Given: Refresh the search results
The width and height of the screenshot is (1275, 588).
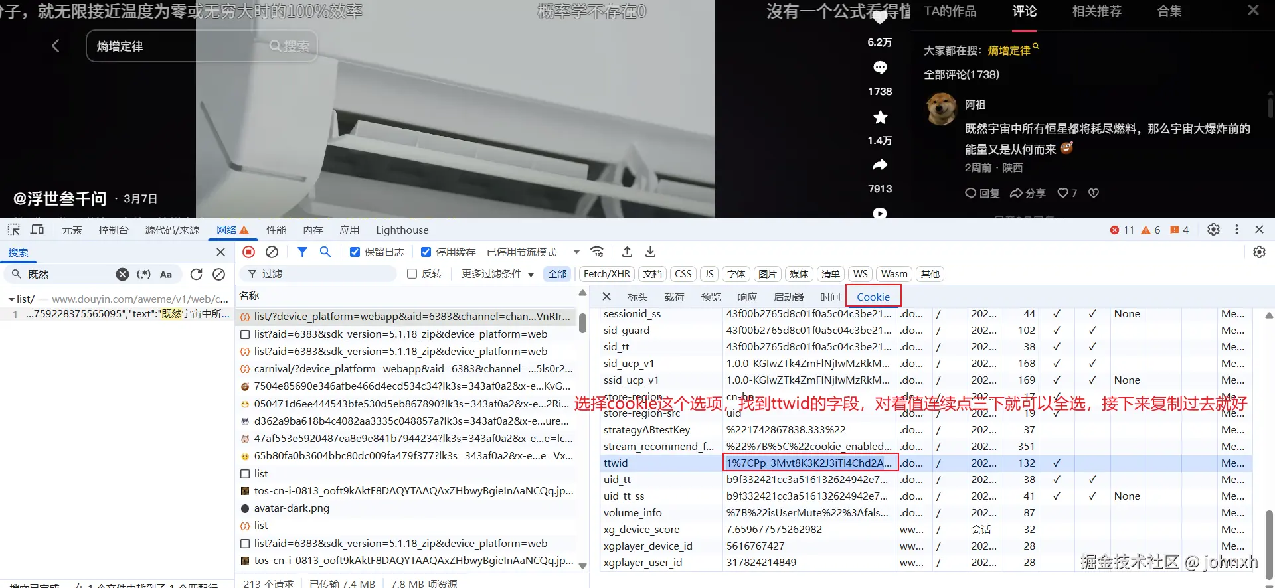Looking at the screenshot, I should (196, 274).
